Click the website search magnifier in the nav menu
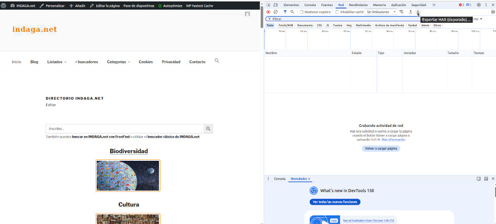Viewport: 496px width, 224px height. coord(217,61)
